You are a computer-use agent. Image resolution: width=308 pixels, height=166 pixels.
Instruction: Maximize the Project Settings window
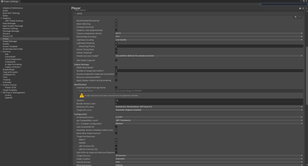click(303, 1)
